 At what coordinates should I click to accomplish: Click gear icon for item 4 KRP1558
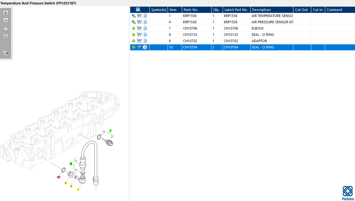134,22
